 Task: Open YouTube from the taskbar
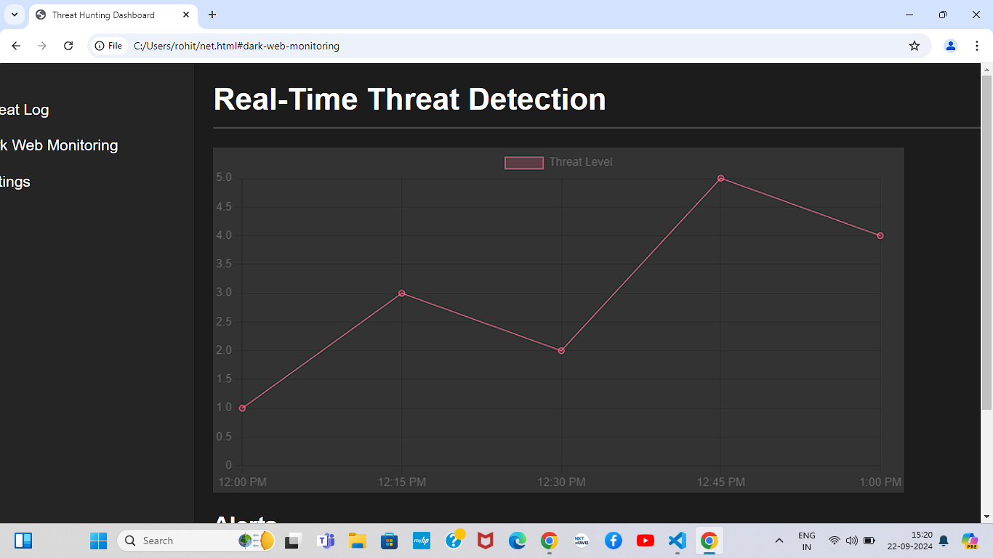click(646, 541)
